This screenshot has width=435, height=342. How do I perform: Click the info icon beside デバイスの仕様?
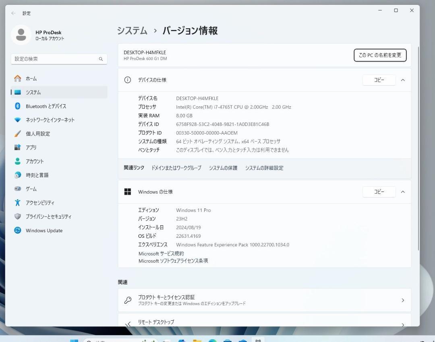(128, 80)
